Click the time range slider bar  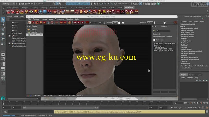point(61,108)
